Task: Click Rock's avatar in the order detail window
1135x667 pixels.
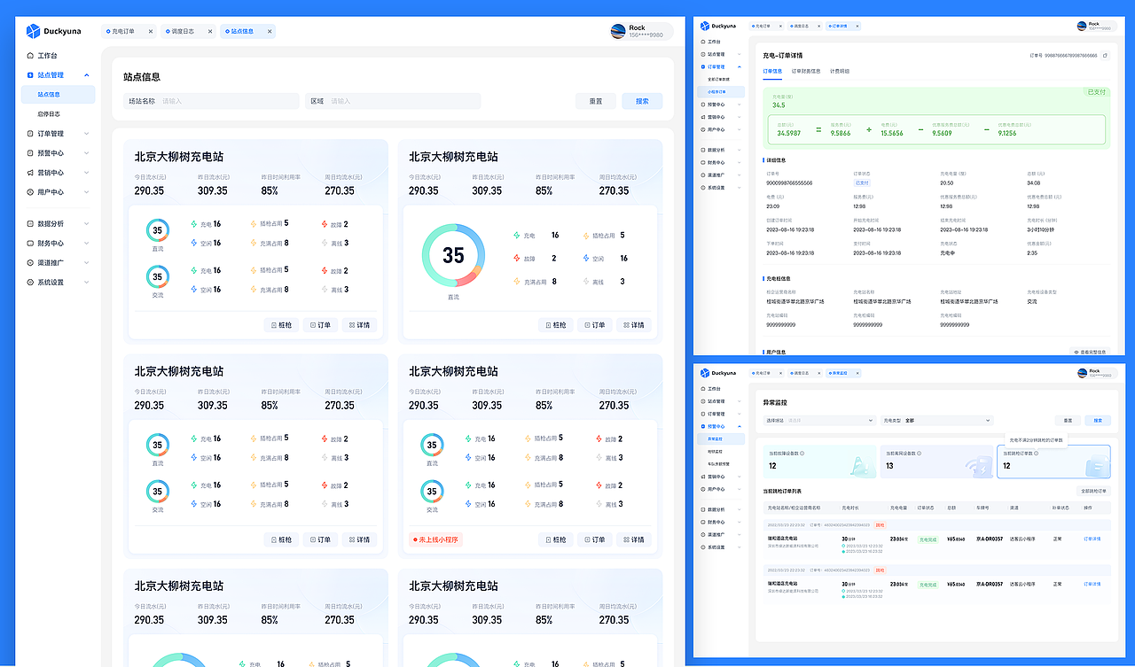Action: tap(1082, 27)
